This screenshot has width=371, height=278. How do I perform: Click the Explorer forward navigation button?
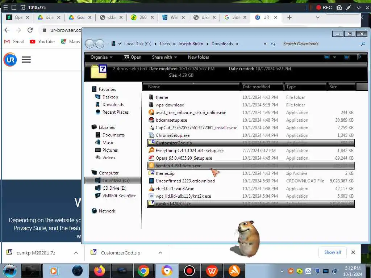point(100,44)
